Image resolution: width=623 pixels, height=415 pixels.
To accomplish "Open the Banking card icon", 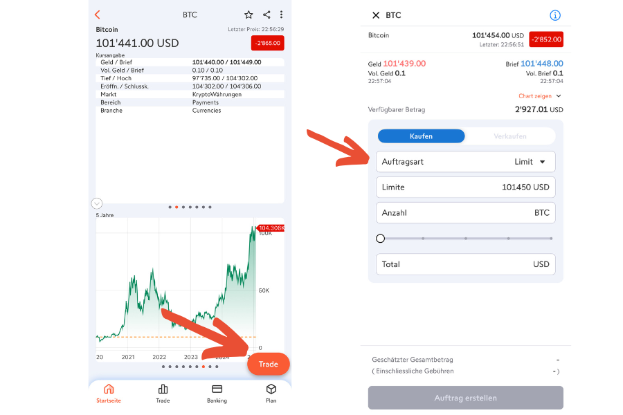I will pyautogui.click(x=217, y=393).
